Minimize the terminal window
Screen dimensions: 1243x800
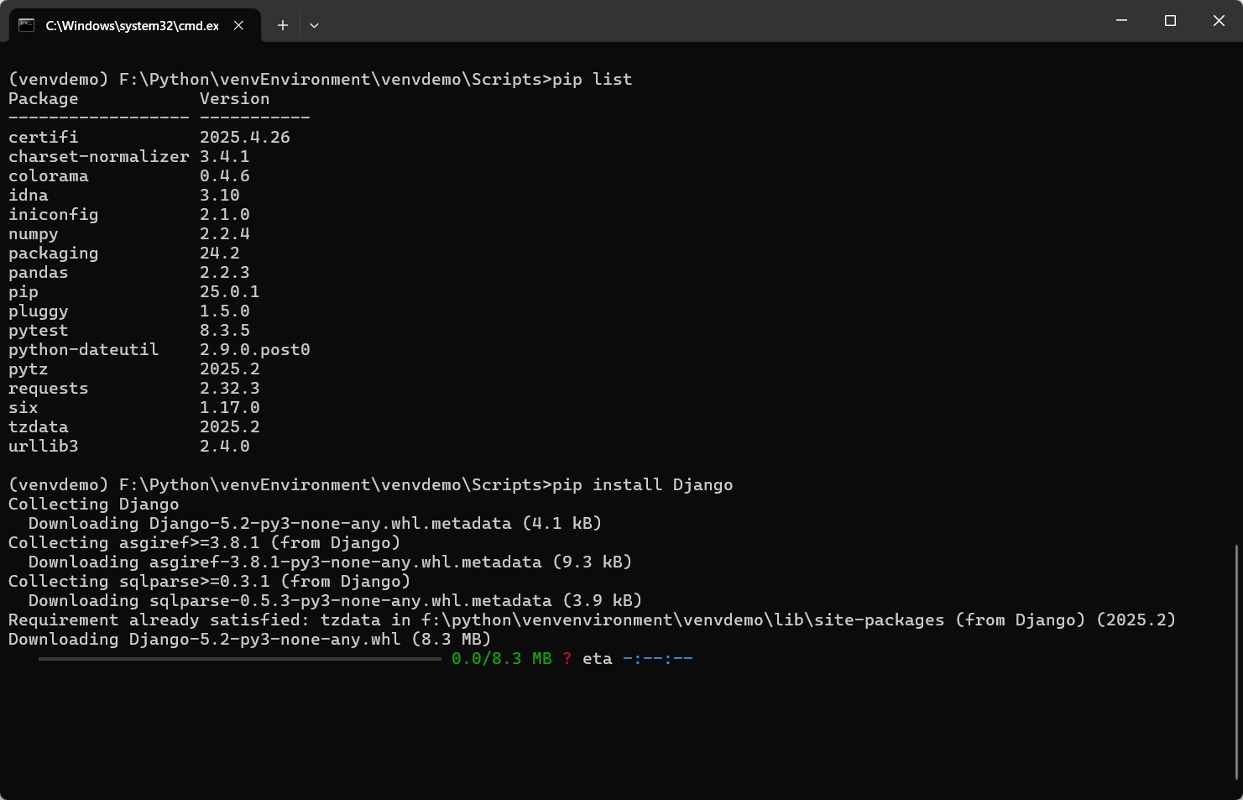1121,20
